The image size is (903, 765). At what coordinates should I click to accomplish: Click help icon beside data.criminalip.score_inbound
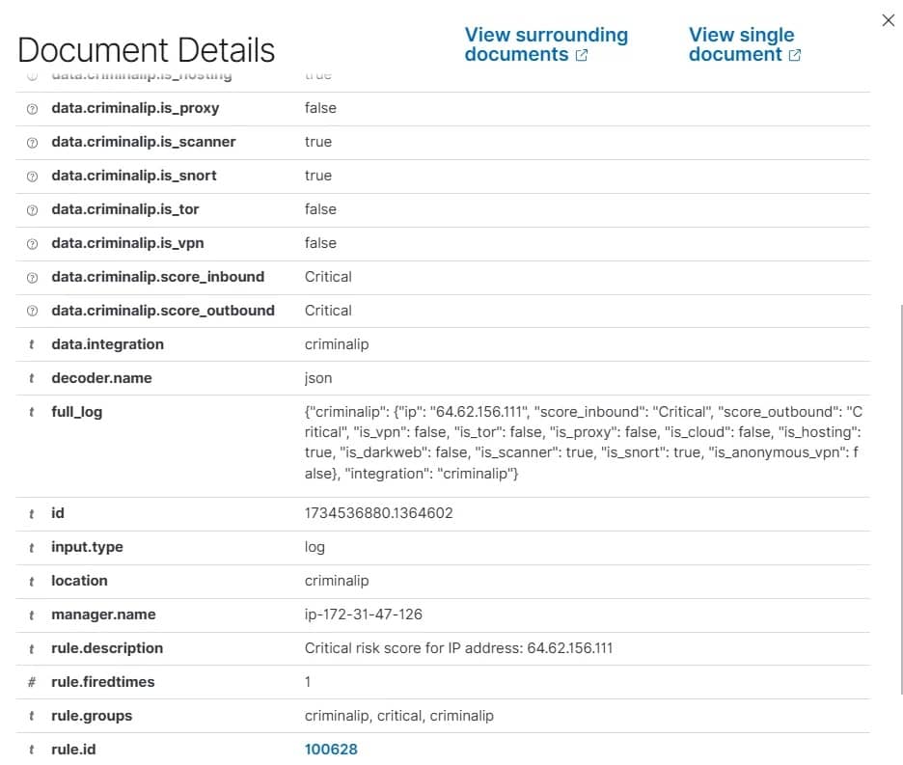[34, 277]
